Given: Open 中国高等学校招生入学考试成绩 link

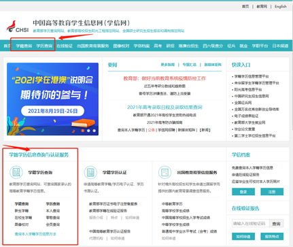Looking at the screenshot, I should click(186, 218).
